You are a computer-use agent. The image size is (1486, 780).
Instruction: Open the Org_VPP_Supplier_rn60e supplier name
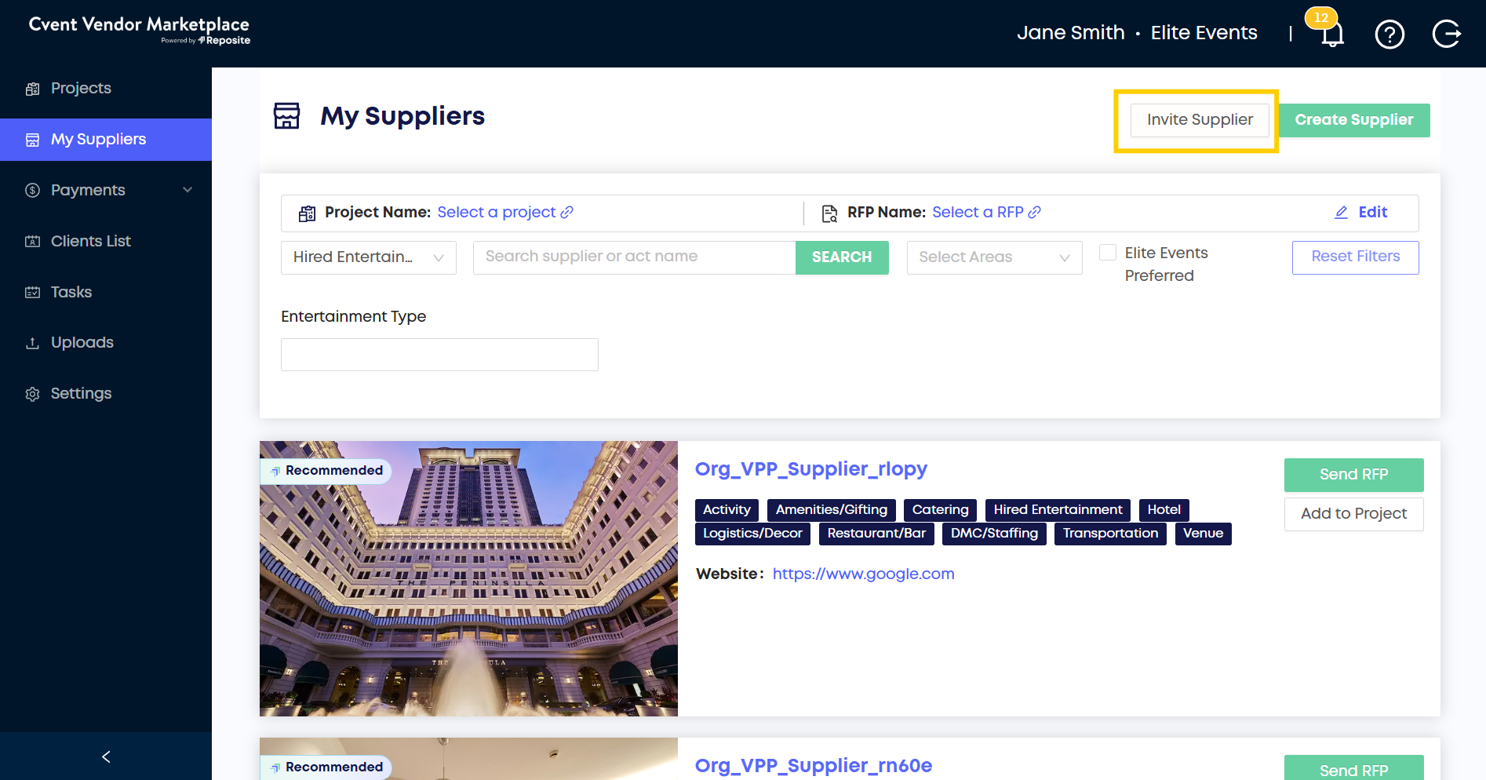(814, 766)
